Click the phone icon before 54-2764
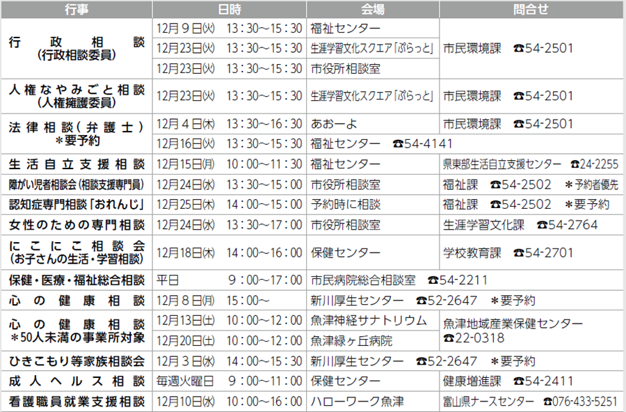626x412 pixels. (x=542, y=225)
